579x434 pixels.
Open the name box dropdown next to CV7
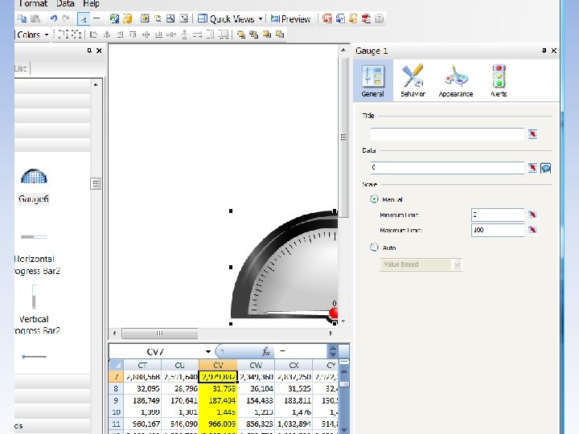pos(208,351)
